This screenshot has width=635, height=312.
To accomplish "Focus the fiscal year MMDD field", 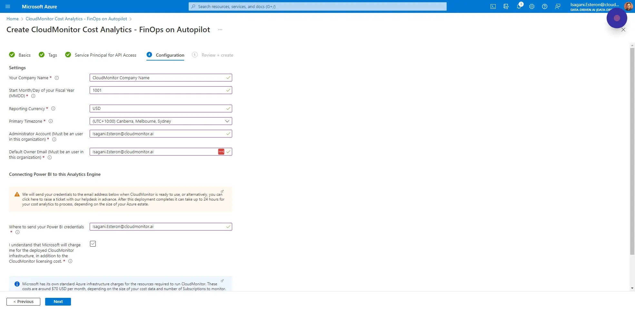I will [x=161, y=90].
